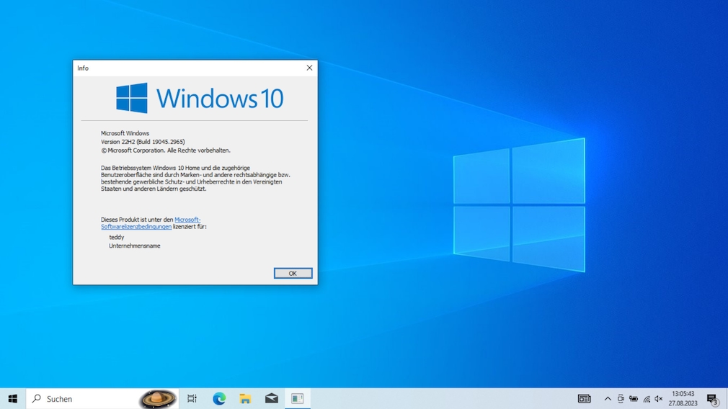Close the Info dialog window
Viewport: 728px width, 409px height.
[309, 68]
